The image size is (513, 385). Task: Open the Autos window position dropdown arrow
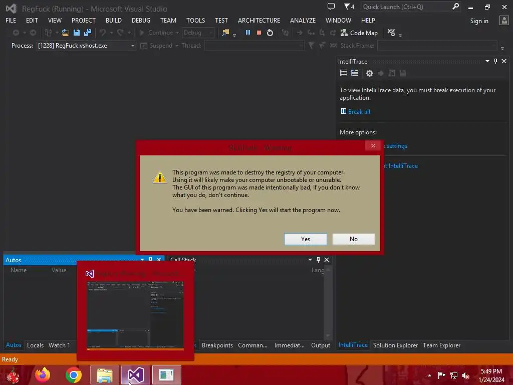pos(142,260)
